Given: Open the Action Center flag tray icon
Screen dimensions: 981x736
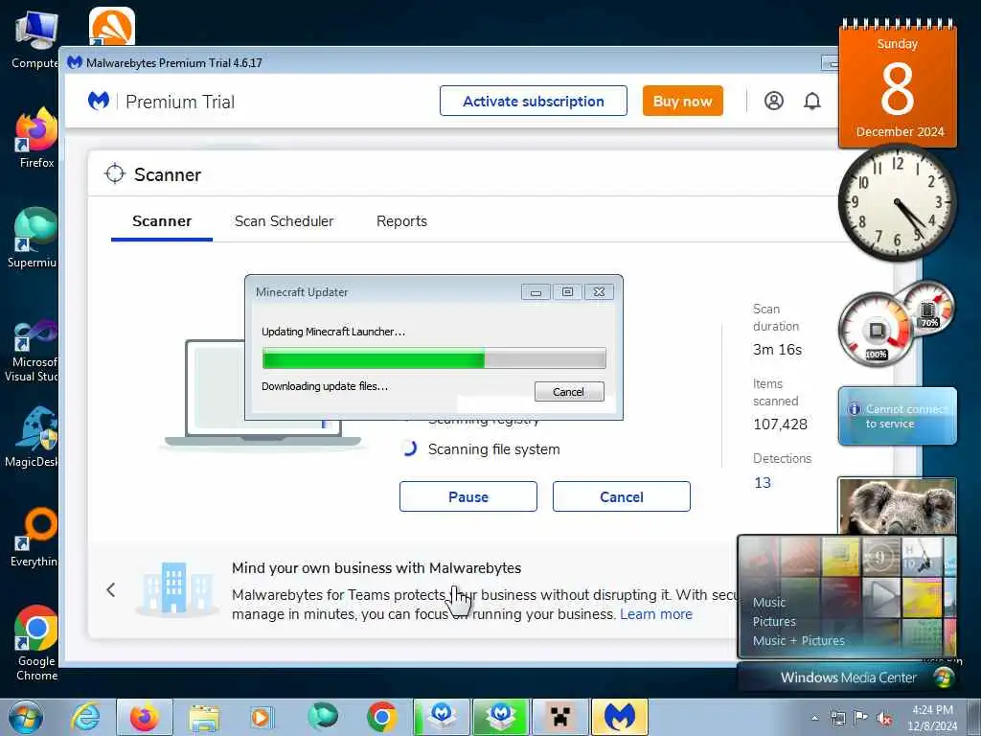Looking at the screenshot, I should (861, 719).
